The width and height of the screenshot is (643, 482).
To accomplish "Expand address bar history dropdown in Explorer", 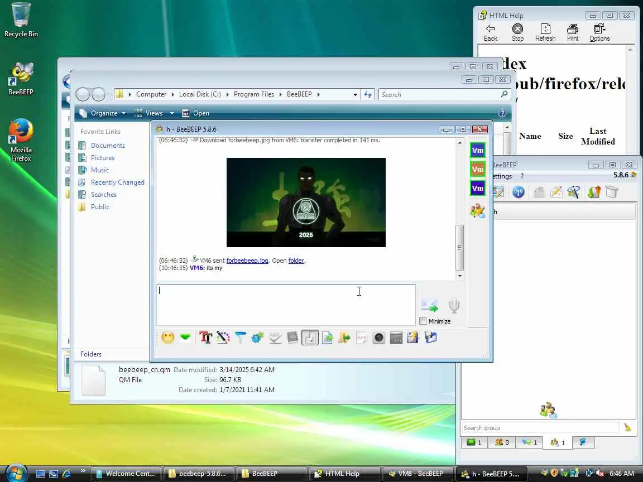I will [355, 95].
